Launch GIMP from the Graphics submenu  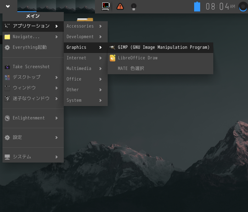(x=160, y=47)
